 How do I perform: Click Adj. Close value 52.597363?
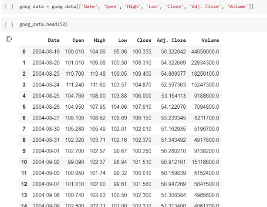173,85
